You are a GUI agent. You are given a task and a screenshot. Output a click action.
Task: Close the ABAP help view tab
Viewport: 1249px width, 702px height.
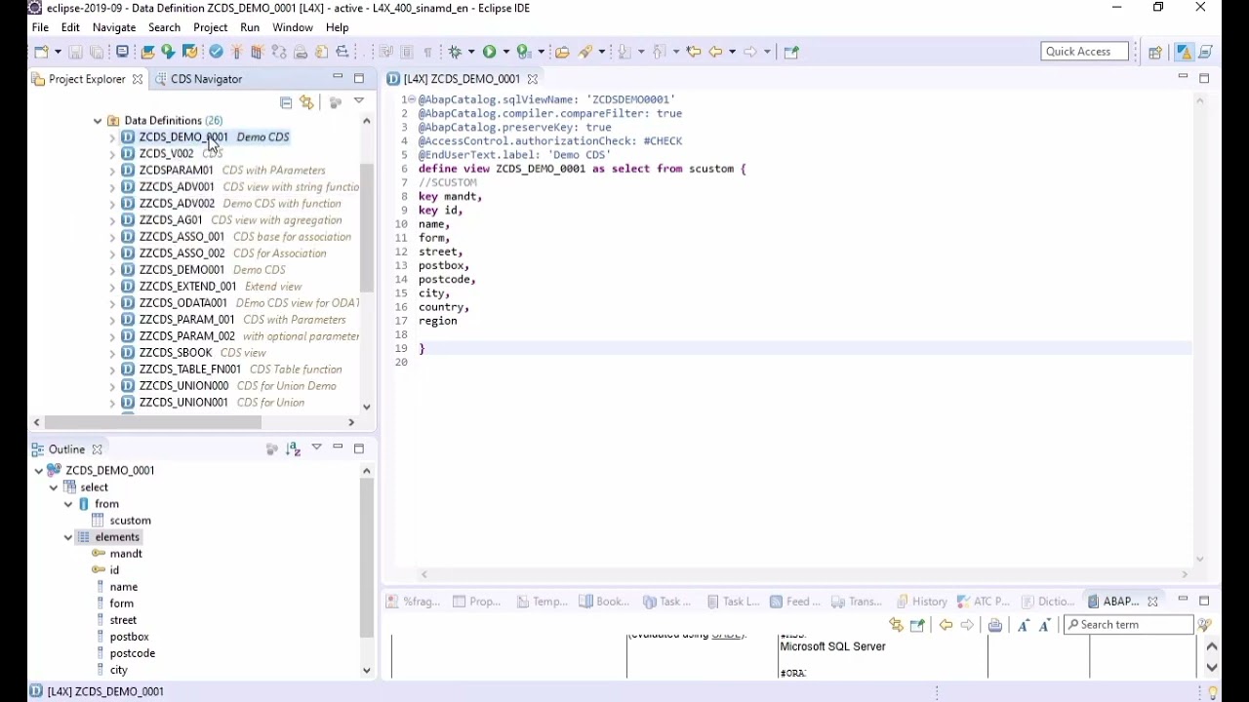pyautogui.click(x=1152, y=602)
